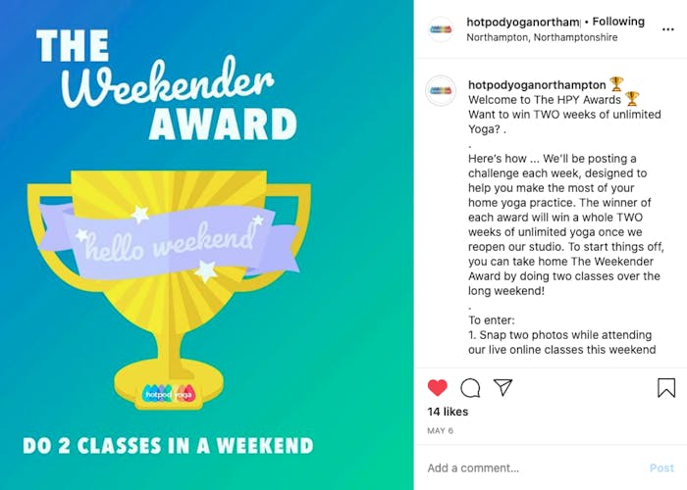This screenshot has height=490, width=687.
Task: Open the three-dot more options menu
Action: [x=667, y=29]
